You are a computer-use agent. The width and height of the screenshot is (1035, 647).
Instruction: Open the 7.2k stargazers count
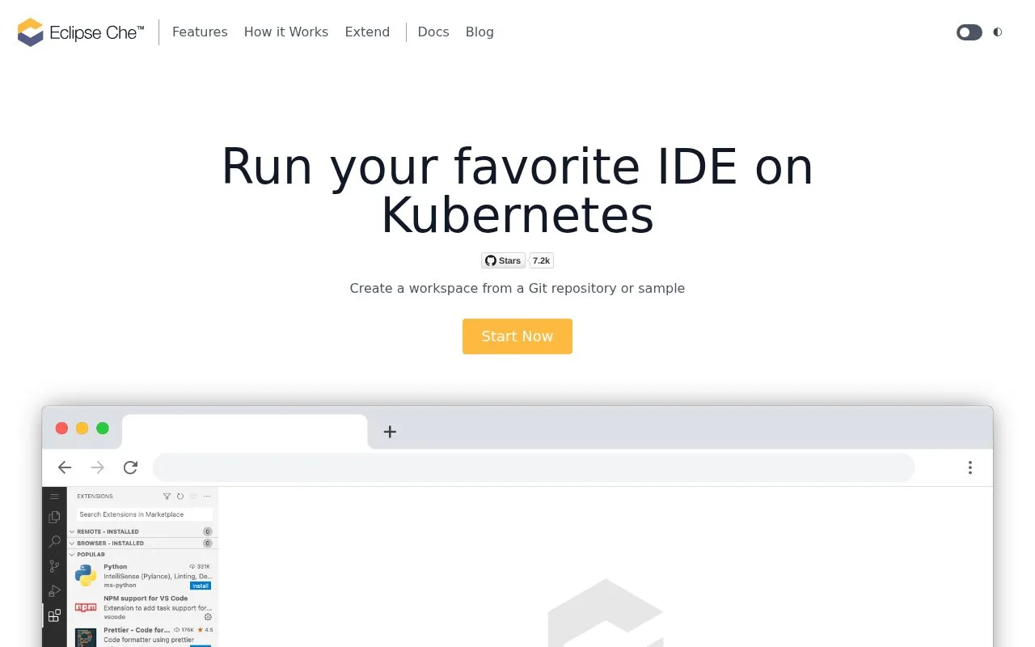(542, 260)
